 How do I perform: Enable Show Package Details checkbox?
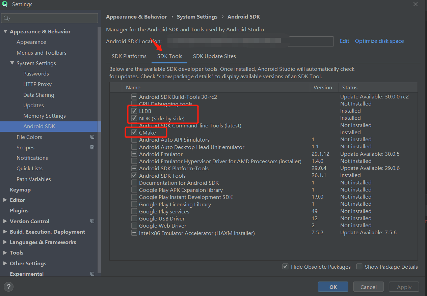[359, 267]
